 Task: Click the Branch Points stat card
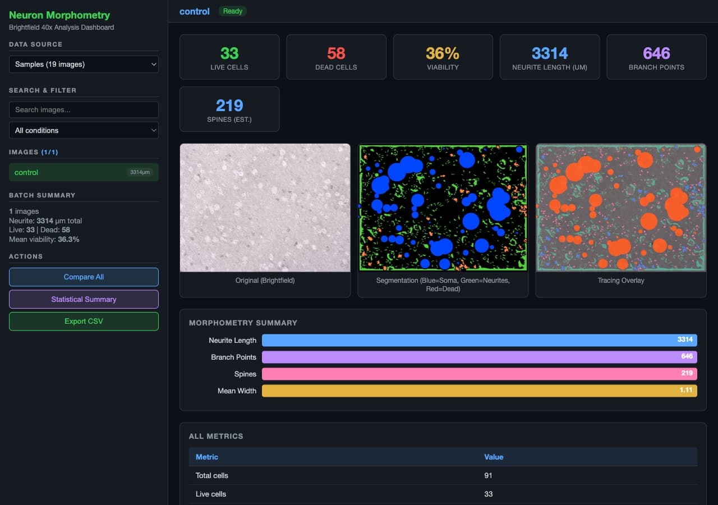656,57
